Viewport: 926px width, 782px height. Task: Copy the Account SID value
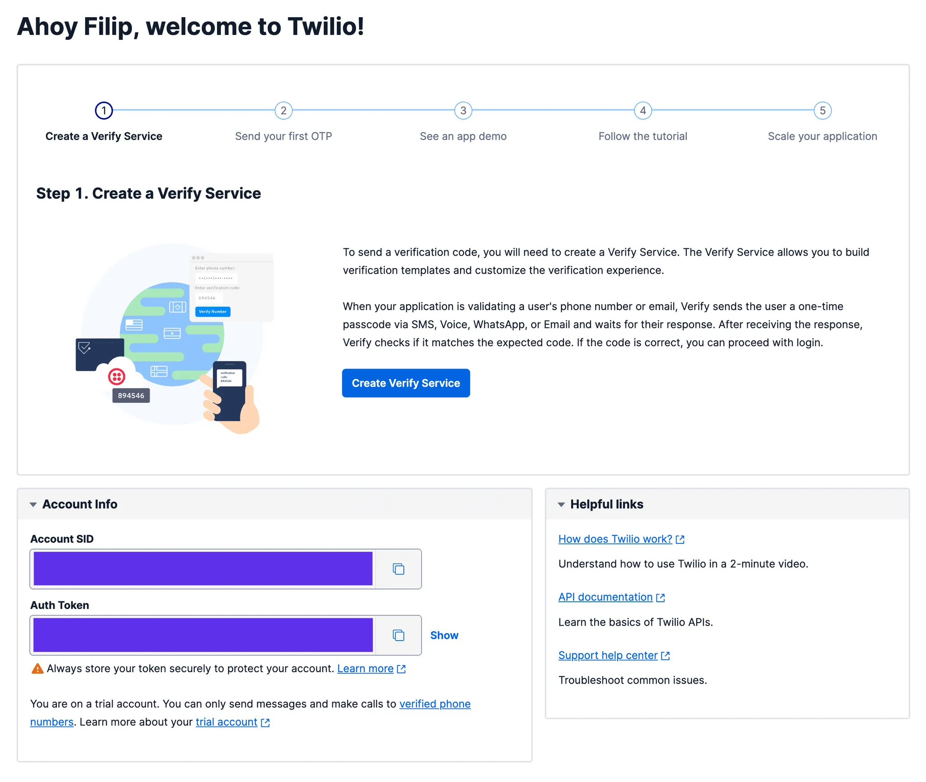398,569
